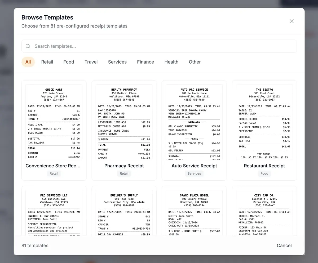Close the Browse Templates dialog
Image resolution: width=318 pixels, height=263 pixels.
[x=291, y=21]
